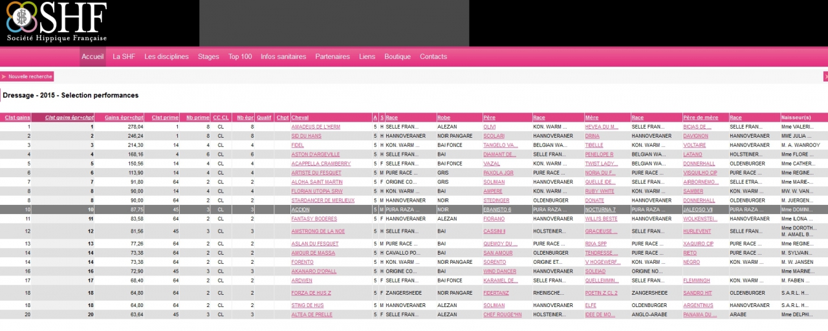
Task: Open the Infos sanitaires menu
Action: [283, 57]
